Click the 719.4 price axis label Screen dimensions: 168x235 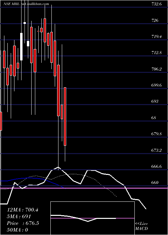[157, 37]
